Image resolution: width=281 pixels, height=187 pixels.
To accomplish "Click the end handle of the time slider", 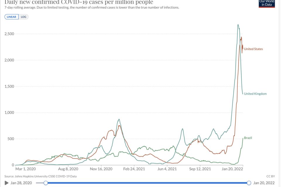I will pos(249,183).
